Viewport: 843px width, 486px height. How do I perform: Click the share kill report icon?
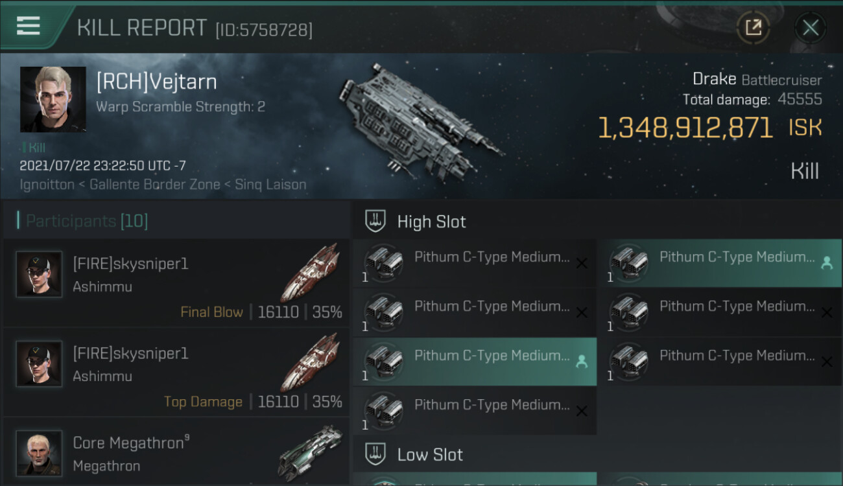753,27
